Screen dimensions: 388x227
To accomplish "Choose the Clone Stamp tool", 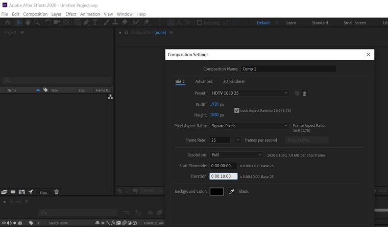I will coord(115,22).
